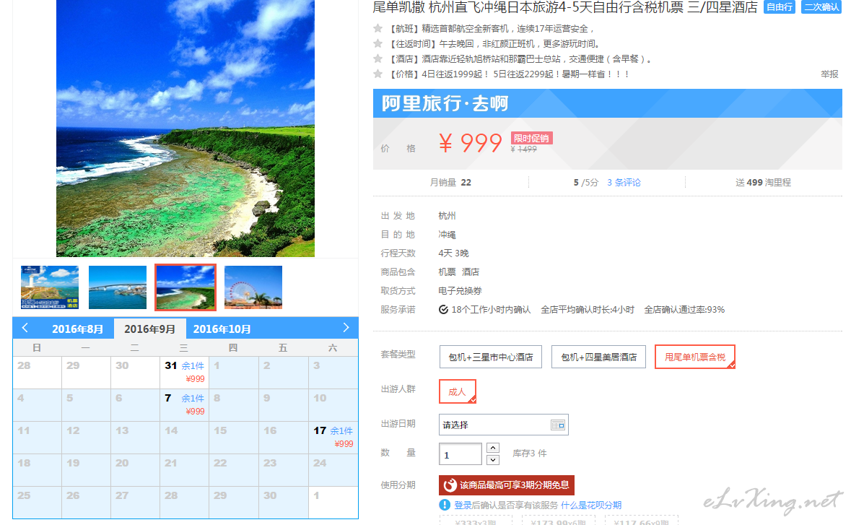Click the quantity input field

pos(461,454)
